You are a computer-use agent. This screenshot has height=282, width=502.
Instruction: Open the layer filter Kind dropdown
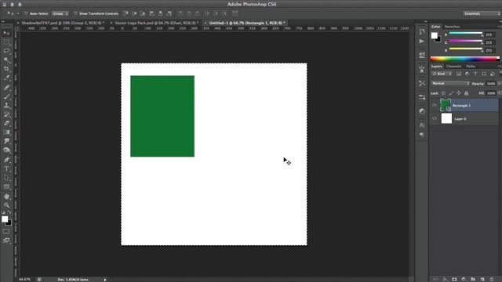click(442, 74)
